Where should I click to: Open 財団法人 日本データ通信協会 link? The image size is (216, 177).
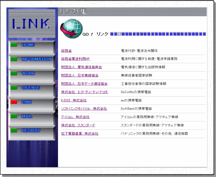(x=84, y=84)
